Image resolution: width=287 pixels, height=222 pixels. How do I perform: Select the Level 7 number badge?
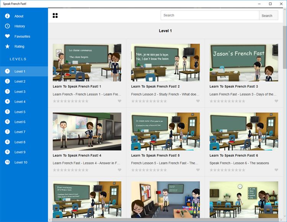pos(7,132)
